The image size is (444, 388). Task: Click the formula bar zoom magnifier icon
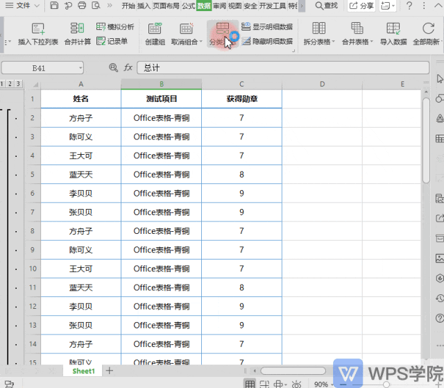pos(113,68)
